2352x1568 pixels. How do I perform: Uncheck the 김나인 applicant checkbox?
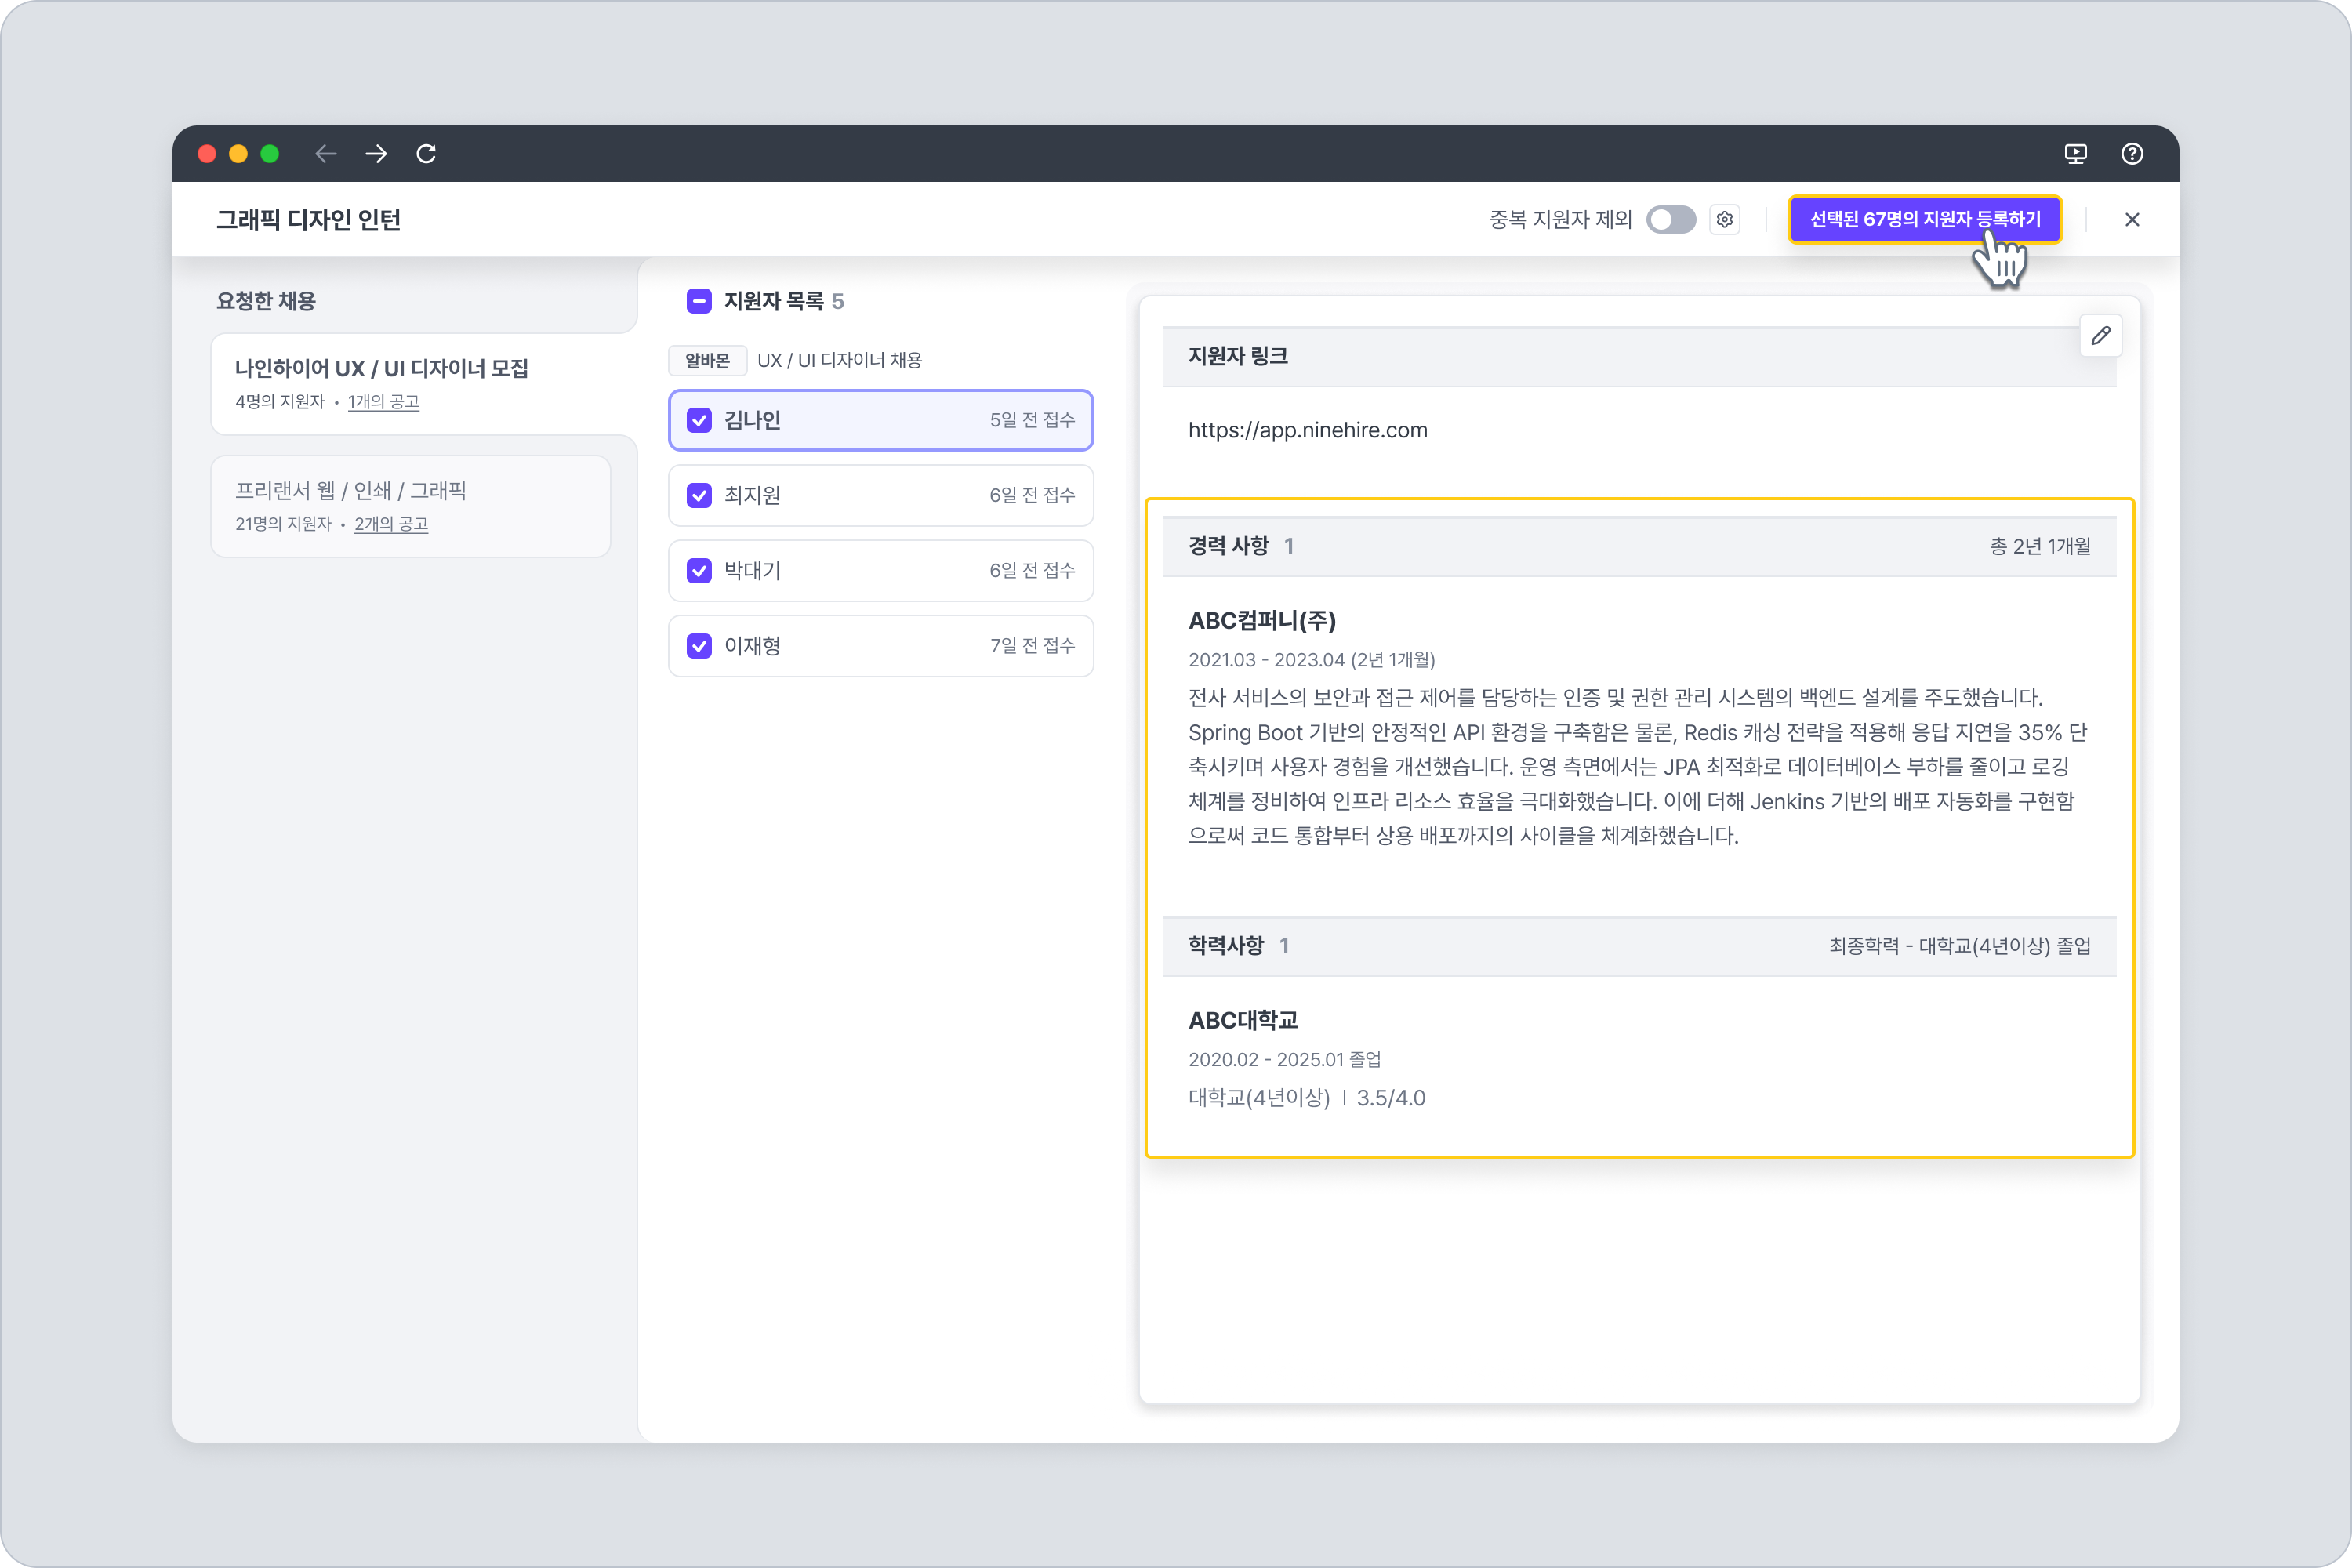click(699, 420)
